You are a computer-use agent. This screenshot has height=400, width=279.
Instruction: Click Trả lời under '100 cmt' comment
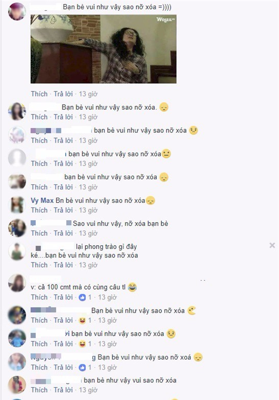pyautogui.click(x=63, y=297)
